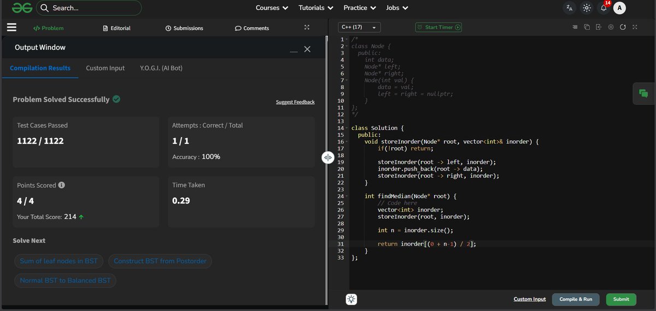The height and width of the screenshot is (311, 656).
Task: Switch to the Comments tab
Action: (x=252, y=28)
